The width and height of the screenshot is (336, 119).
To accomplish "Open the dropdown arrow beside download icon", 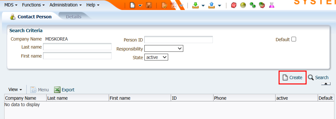I will [x=203, y=5].
